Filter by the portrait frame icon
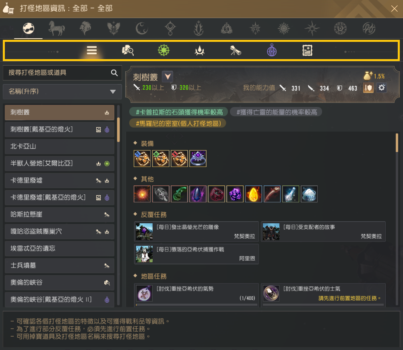This screenshot has width=403, height=350. coord(307,50)
